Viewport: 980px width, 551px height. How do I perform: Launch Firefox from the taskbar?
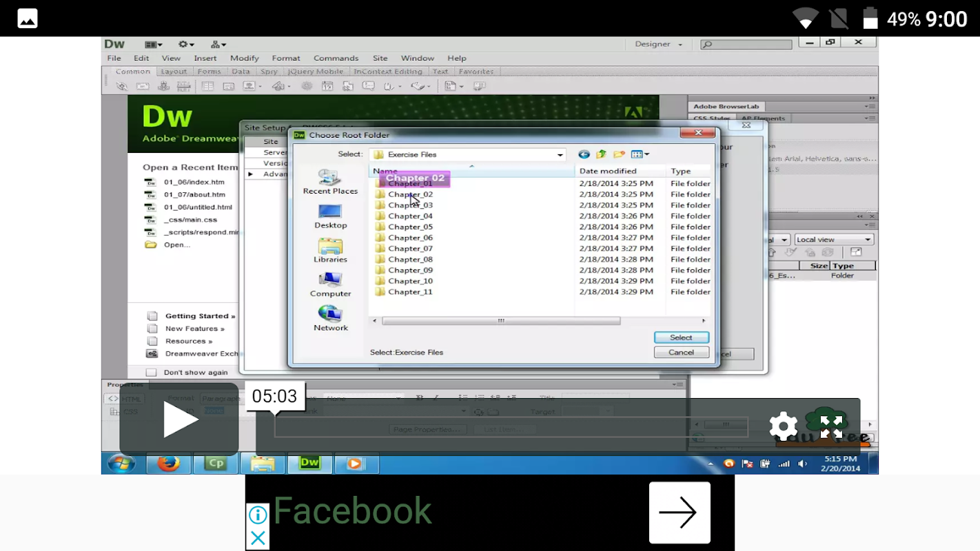coord(168,464)
